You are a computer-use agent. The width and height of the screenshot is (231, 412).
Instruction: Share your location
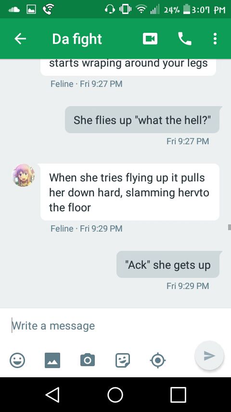pos(157,360)
